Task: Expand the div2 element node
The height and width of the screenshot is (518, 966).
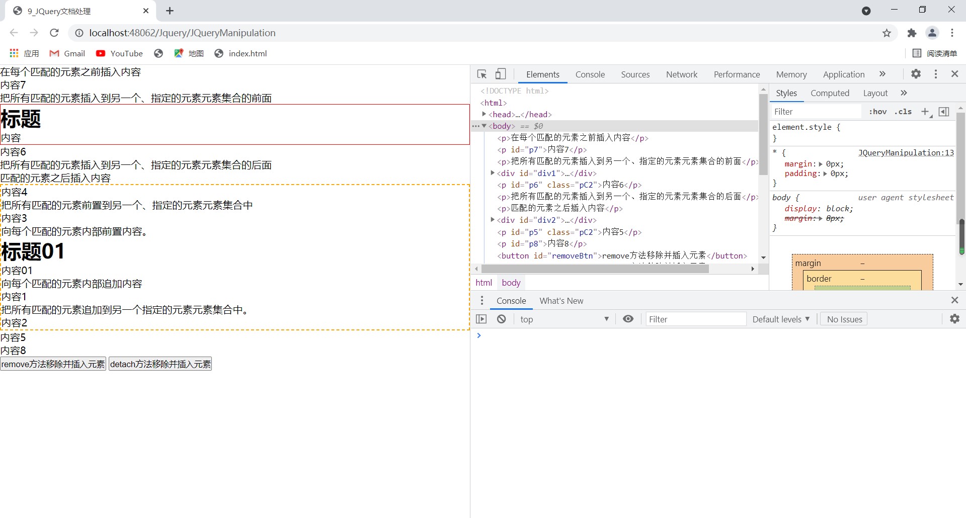Action: [493, 219]
